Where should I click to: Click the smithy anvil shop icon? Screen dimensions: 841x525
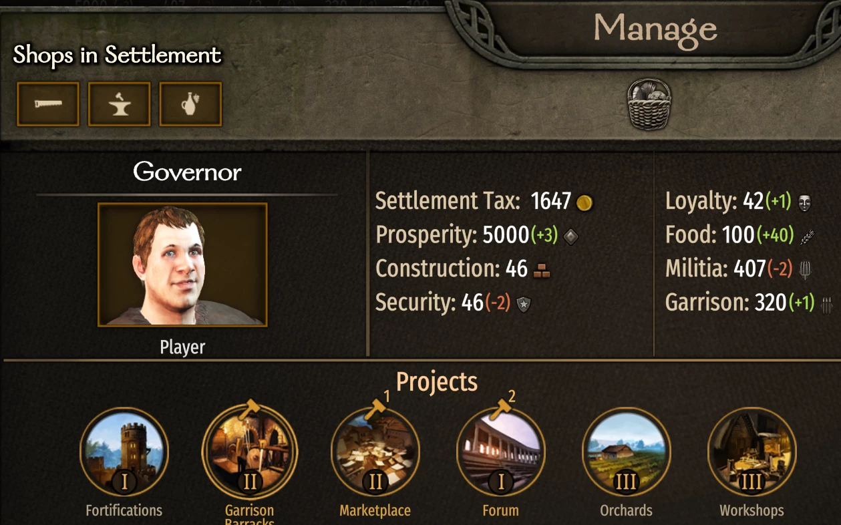click(x=120, y=104)
